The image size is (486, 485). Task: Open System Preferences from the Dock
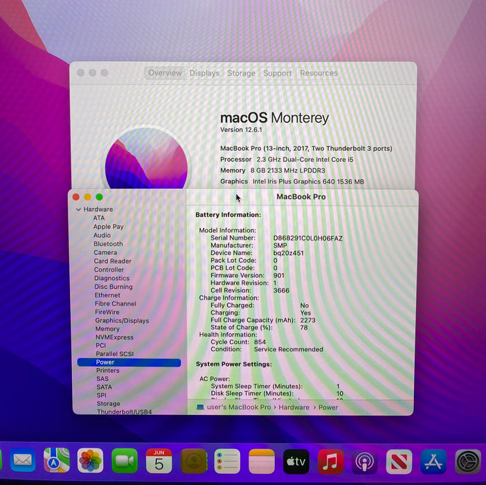click(468, 462)
